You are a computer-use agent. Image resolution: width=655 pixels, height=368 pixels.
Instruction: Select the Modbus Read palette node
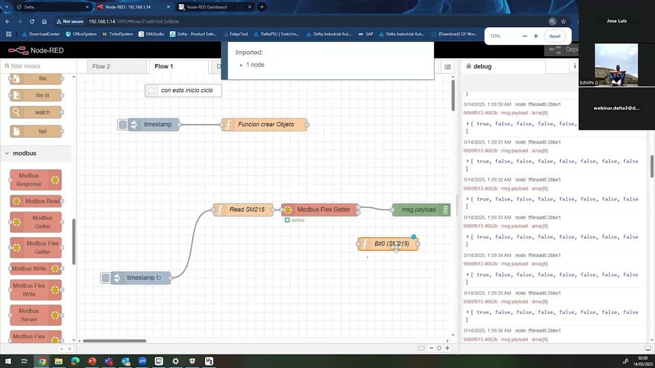[36, 201]
